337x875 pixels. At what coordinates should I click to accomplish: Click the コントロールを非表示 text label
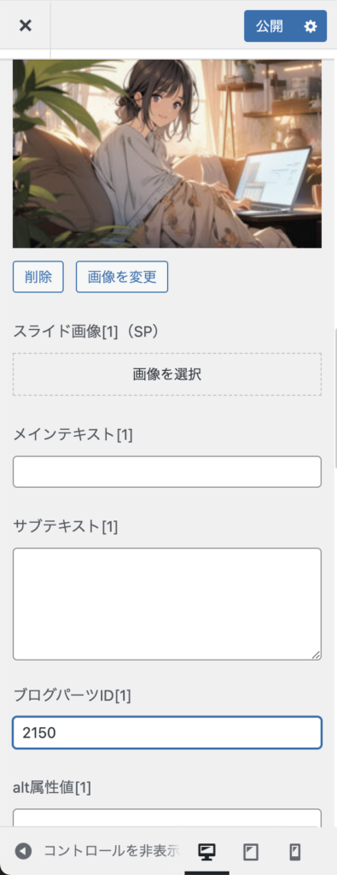tap(112, 851)
